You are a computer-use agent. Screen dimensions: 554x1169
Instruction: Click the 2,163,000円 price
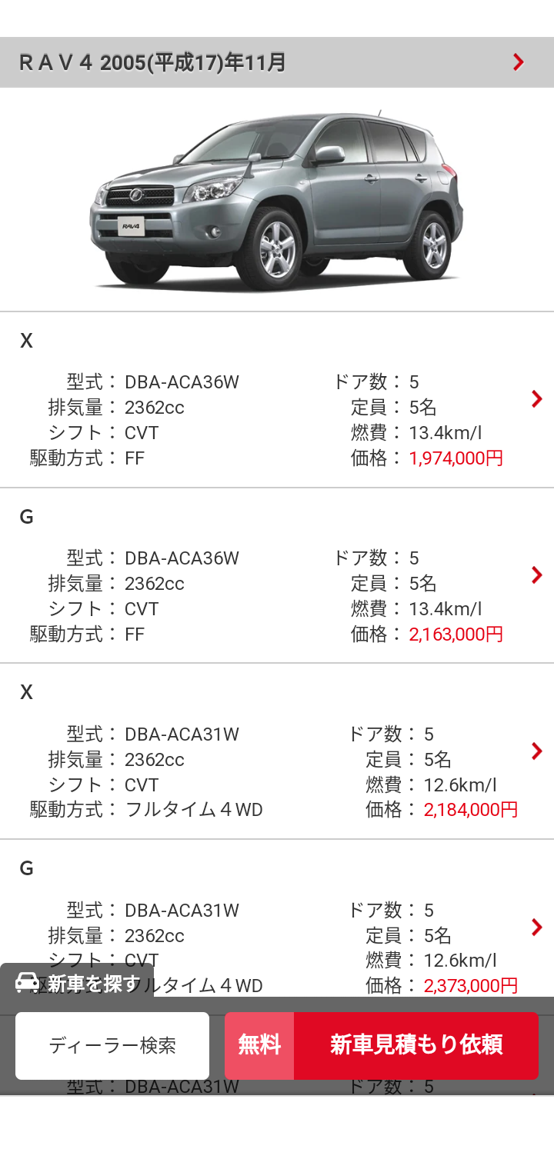(456, 634)
